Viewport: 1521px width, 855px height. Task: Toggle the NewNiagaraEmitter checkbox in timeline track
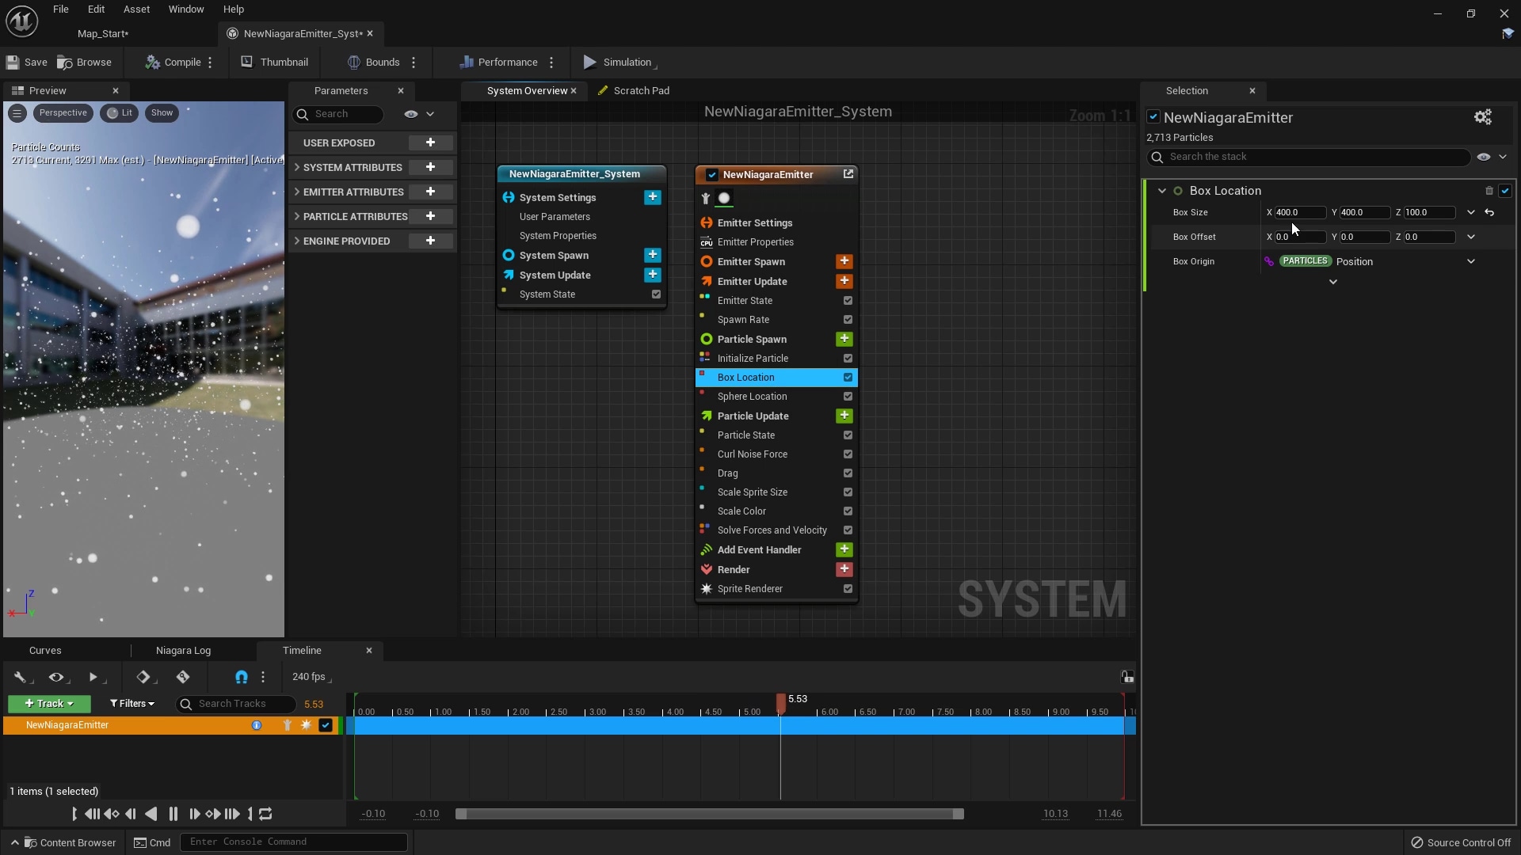tap(325, 725)
